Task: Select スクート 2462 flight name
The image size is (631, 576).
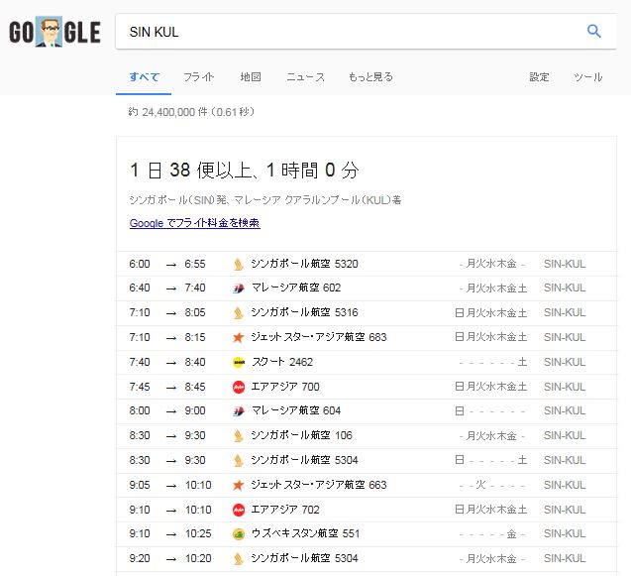Action: (281, 362)
